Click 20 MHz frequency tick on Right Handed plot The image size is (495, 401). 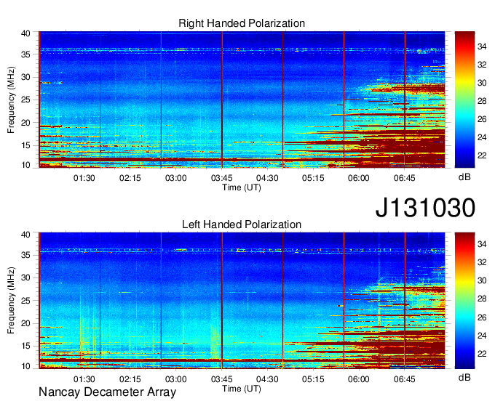(25, 123)
